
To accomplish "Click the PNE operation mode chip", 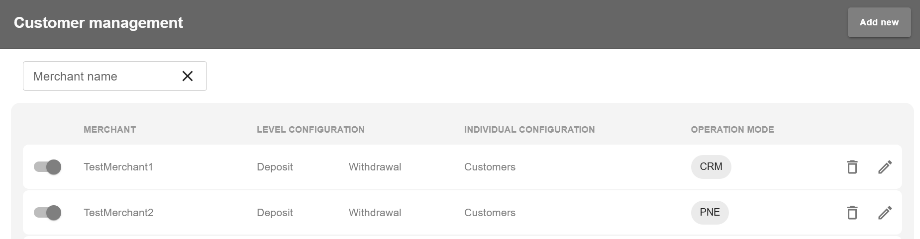I will coord(710,212).
